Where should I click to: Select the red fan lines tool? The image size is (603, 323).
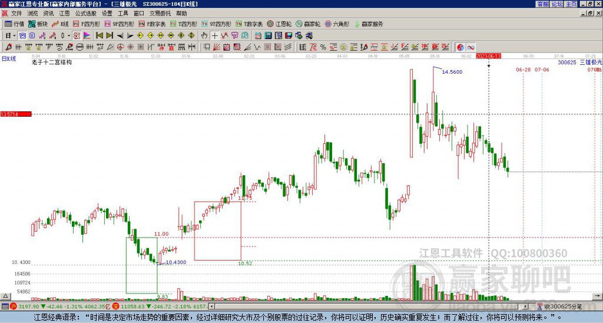[x=217, y=47]
